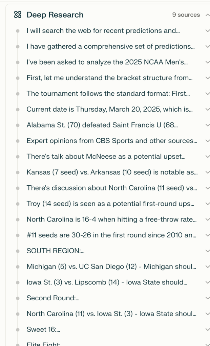This screenshot has height=346, width=210.
Task: Open 'Michigan (5) vs. UC San Diego' step
Action: (x=111, y=267)
